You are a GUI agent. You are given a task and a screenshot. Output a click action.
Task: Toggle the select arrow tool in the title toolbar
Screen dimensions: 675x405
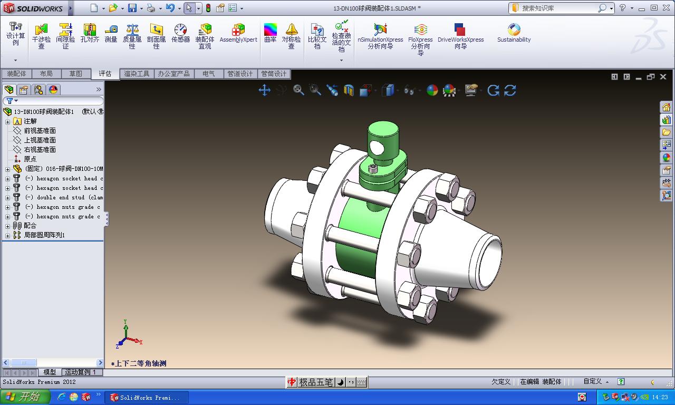(x=189, y=8)
